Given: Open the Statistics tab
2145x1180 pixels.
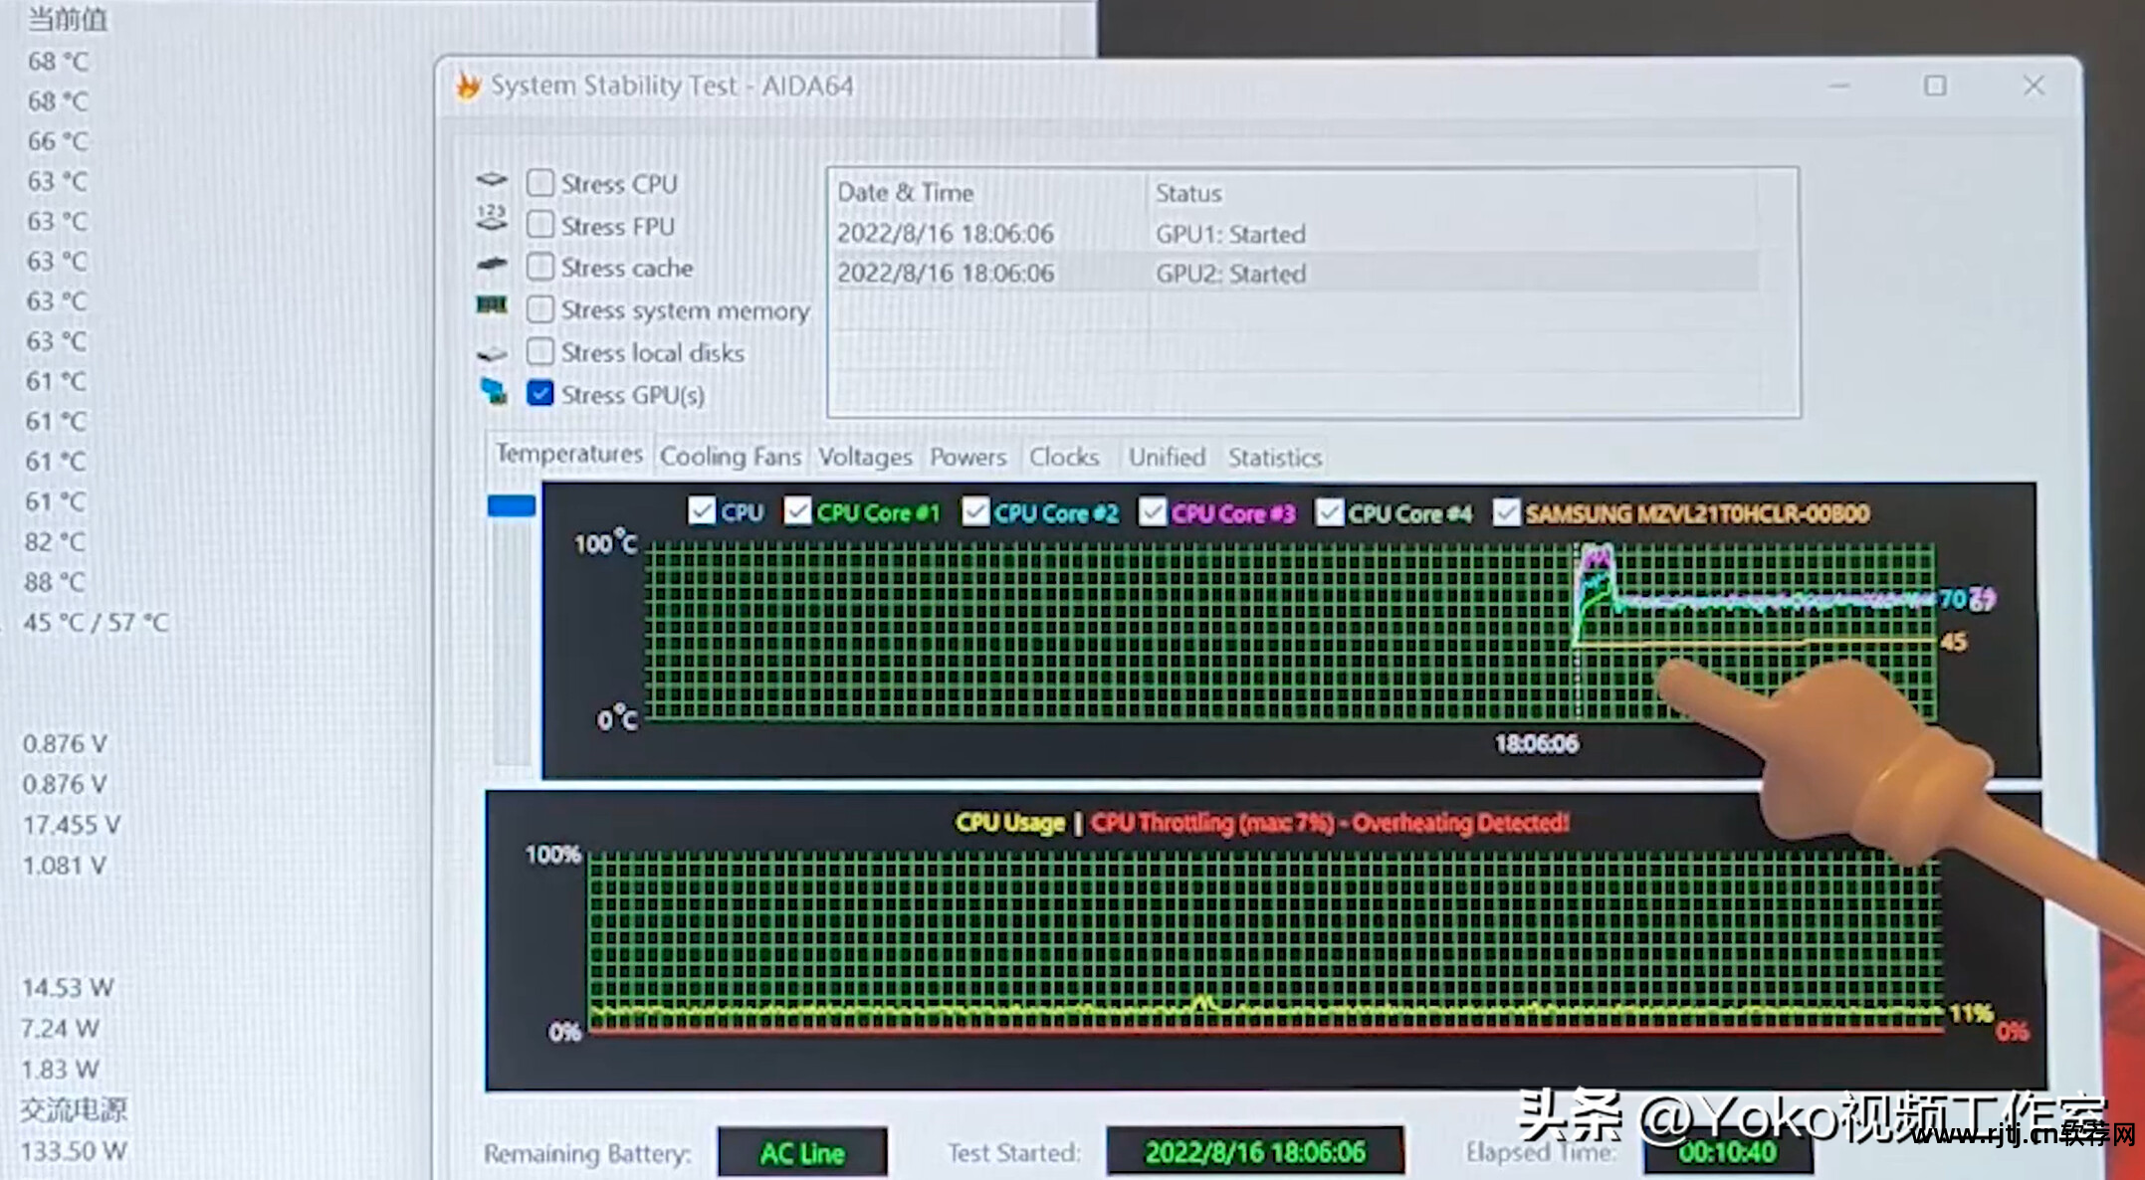Looking at the screenshot, I should pyautogui.click(x=1273, y=457).
